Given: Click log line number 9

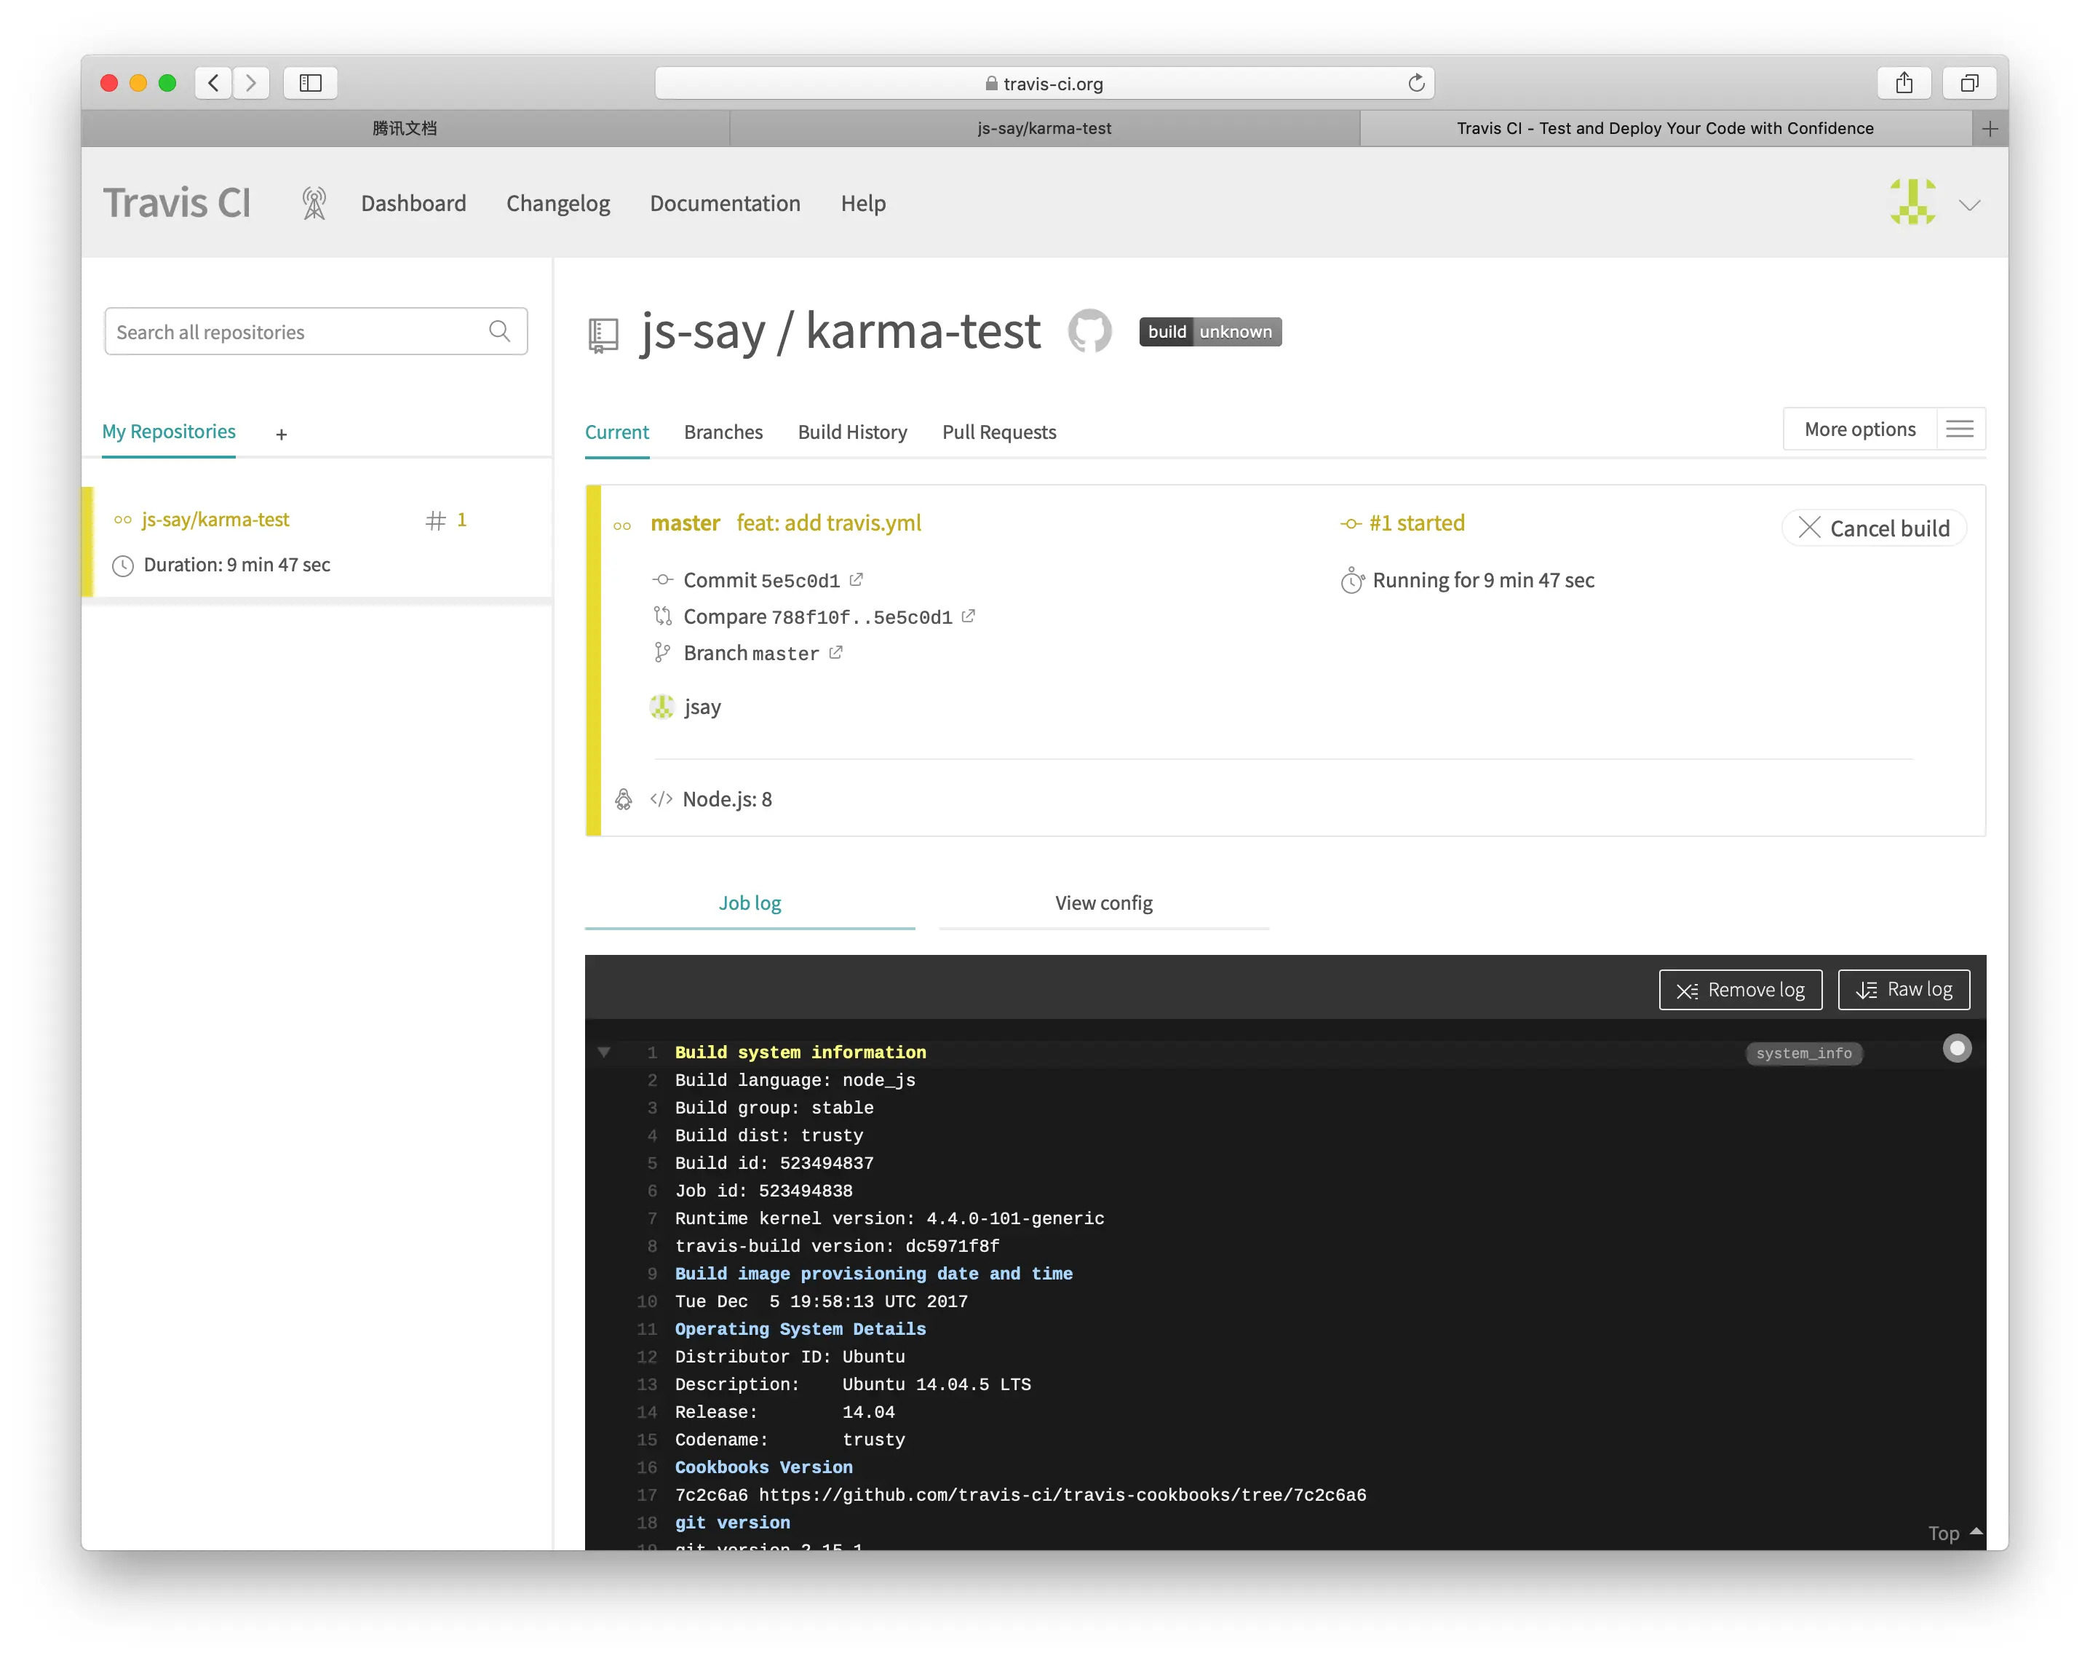Looking at the screenshot, I should [651, 1274].
